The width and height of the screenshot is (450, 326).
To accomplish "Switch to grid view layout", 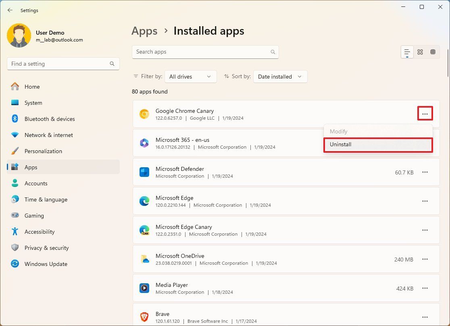I will click(420, 52).
